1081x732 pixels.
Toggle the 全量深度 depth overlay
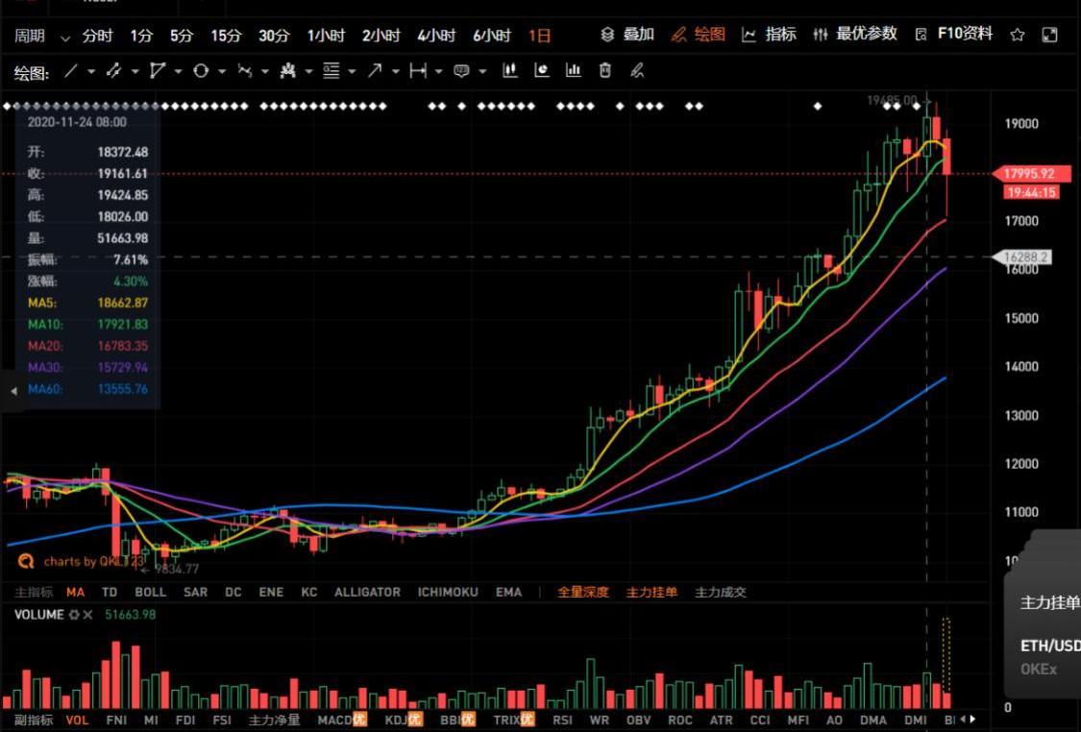click(583, 593)
